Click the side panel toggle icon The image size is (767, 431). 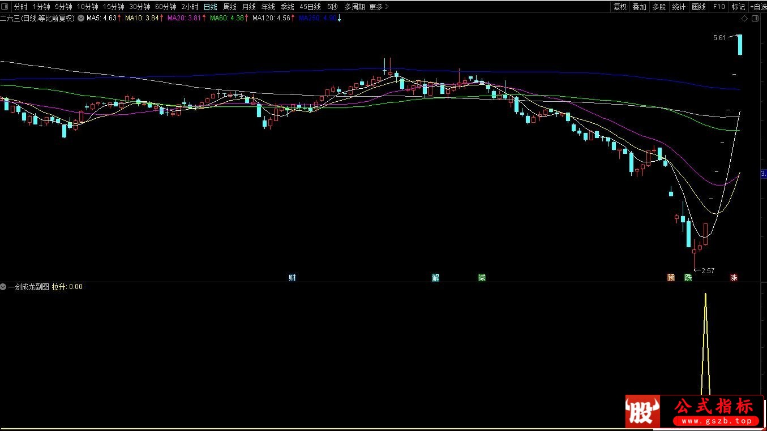755,19
